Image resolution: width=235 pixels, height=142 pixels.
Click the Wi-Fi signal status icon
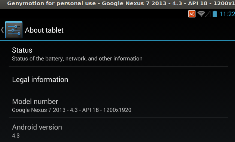[x=201, y=14]
